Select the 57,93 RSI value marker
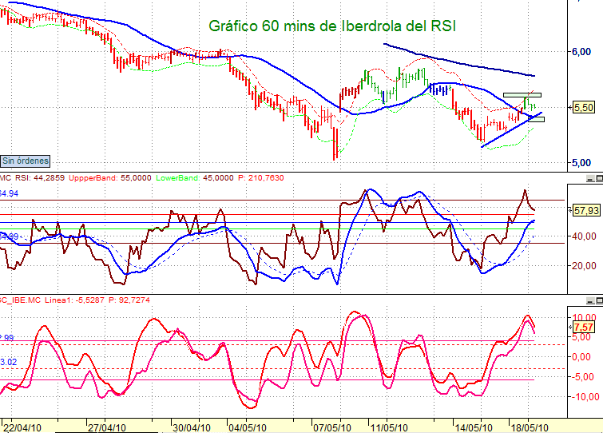Image resolution: width=603 pixels, height=433 pixels. [x=586, y=210]
